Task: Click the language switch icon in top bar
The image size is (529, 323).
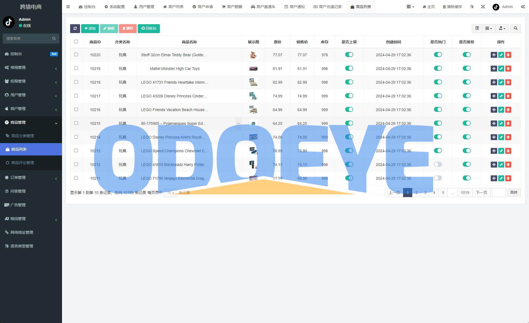Action: point(472,7)
